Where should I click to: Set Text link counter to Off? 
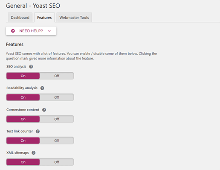[57, 141]
